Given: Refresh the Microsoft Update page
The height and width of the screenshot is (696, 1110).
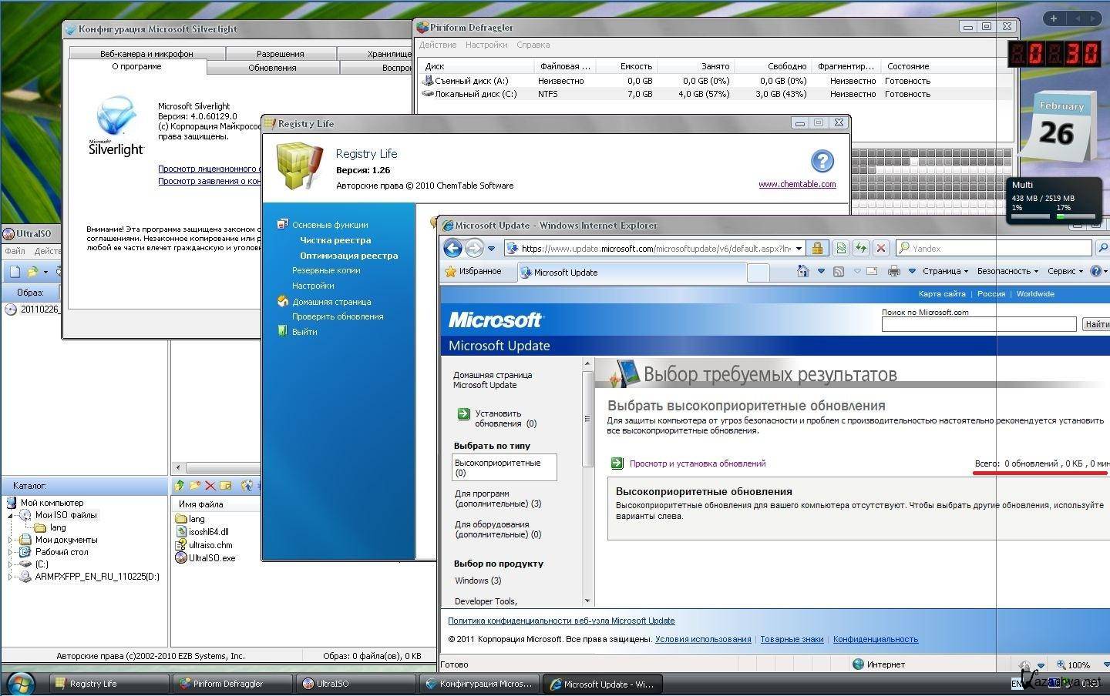Looking at the screenshot, I should [861, 248].
